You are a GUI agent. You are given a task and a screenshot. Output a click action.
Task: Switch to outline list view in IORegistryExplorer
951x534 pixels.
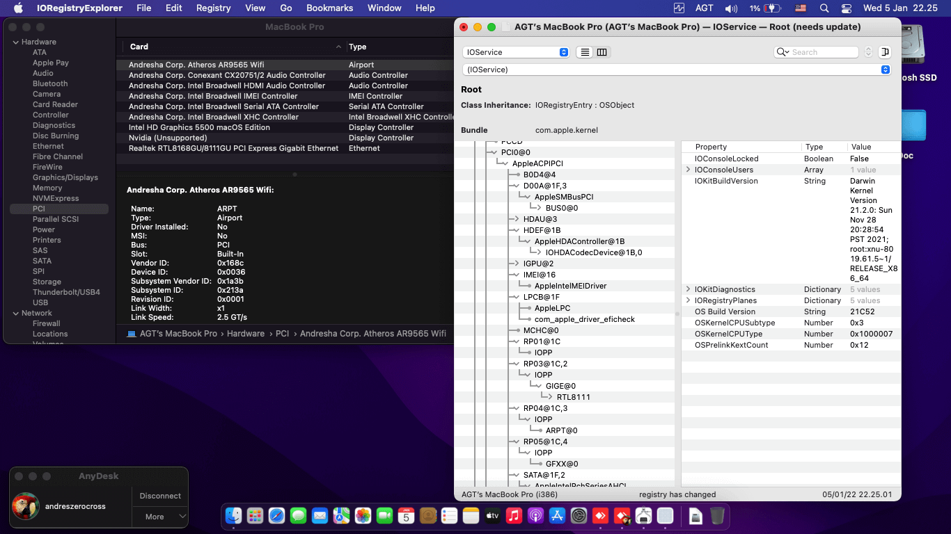[x=585, y=52]
